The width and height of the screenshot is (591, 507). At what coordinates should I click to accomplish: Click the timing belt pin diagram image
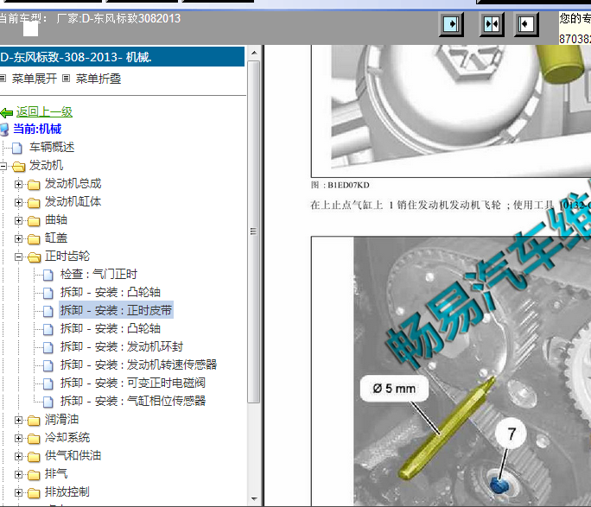(x=451, y=371)
